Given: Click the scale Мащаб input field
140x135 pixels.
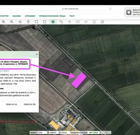Looking at the screenshot, I should (42, 133).
